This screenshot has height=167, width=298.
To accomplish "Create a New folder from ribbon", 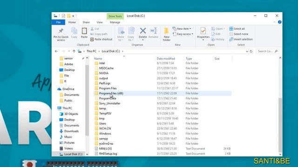I will tap(167, 34).
